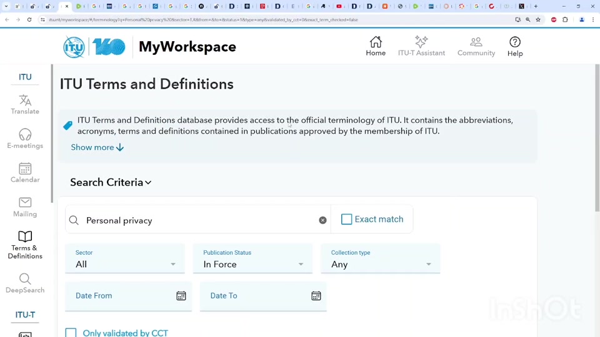600x337 pixels.
Task: Open the Community page
Action: coord(476,46)
